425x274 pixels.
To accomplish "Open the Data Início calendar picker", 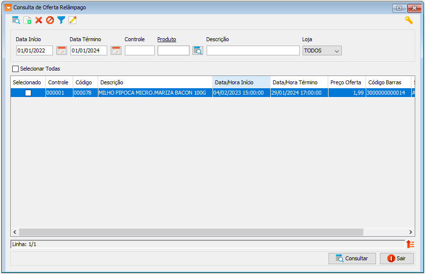I will coord(62,50).
